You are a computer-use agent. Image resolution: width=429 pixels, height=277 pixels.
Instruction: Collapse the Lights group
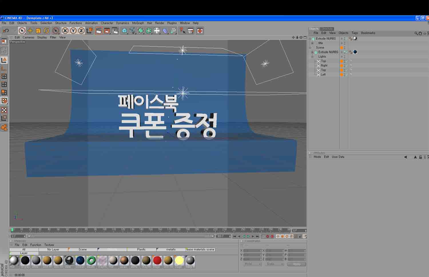coord(312,57)
